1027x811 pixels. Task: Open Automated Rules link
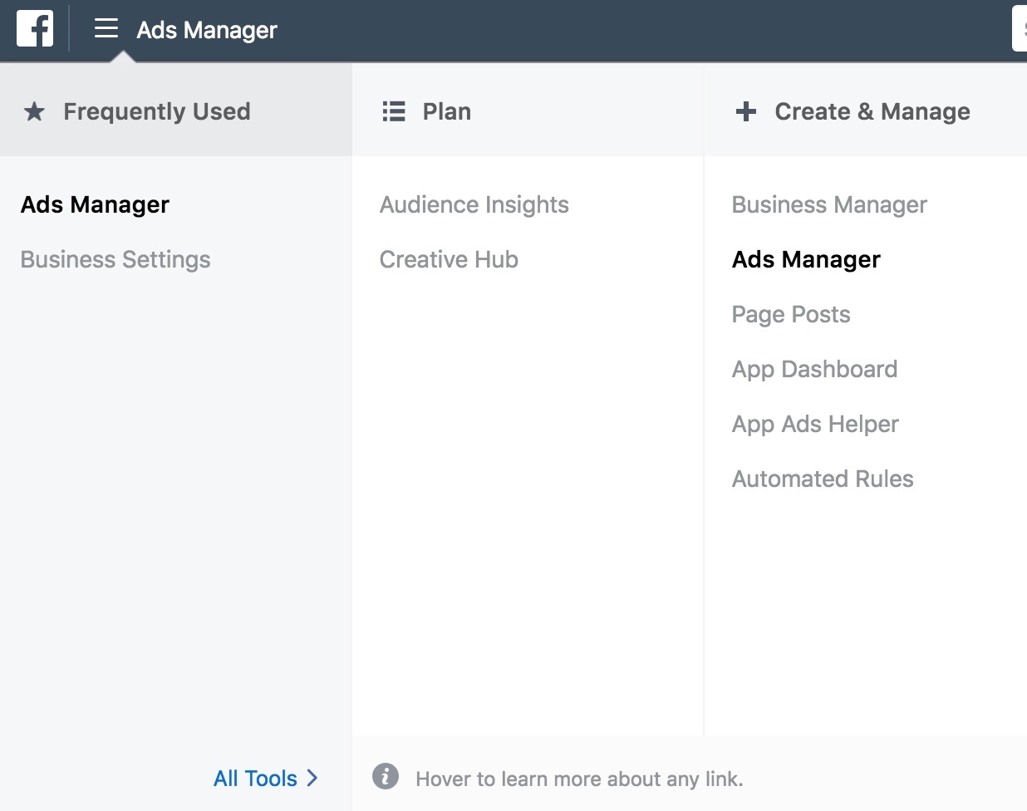tap(823, 479)
